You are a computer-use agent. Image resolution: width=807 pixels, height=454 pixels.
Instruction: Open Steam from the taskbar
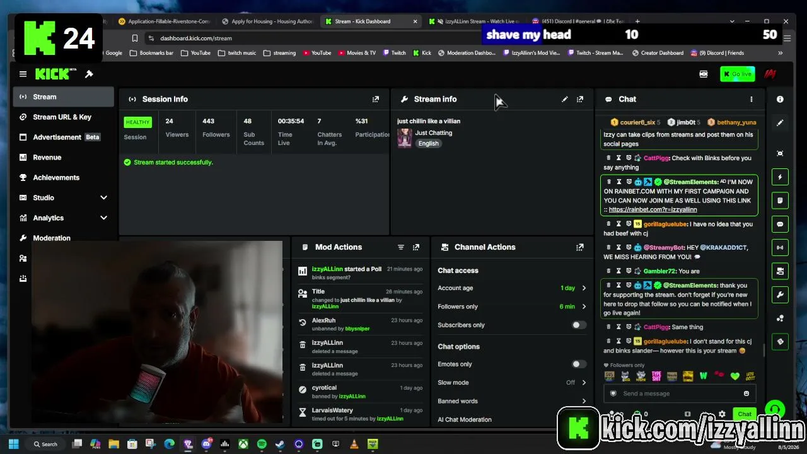tap(280, 444)
